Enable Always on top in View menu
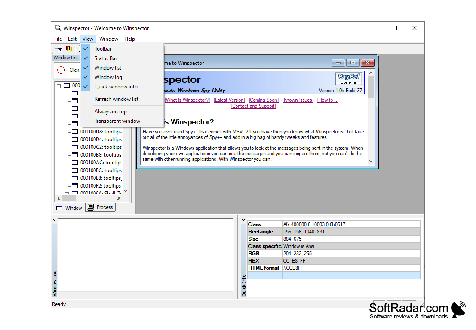This screenshot has width=476, height=330. click(122, 112)
